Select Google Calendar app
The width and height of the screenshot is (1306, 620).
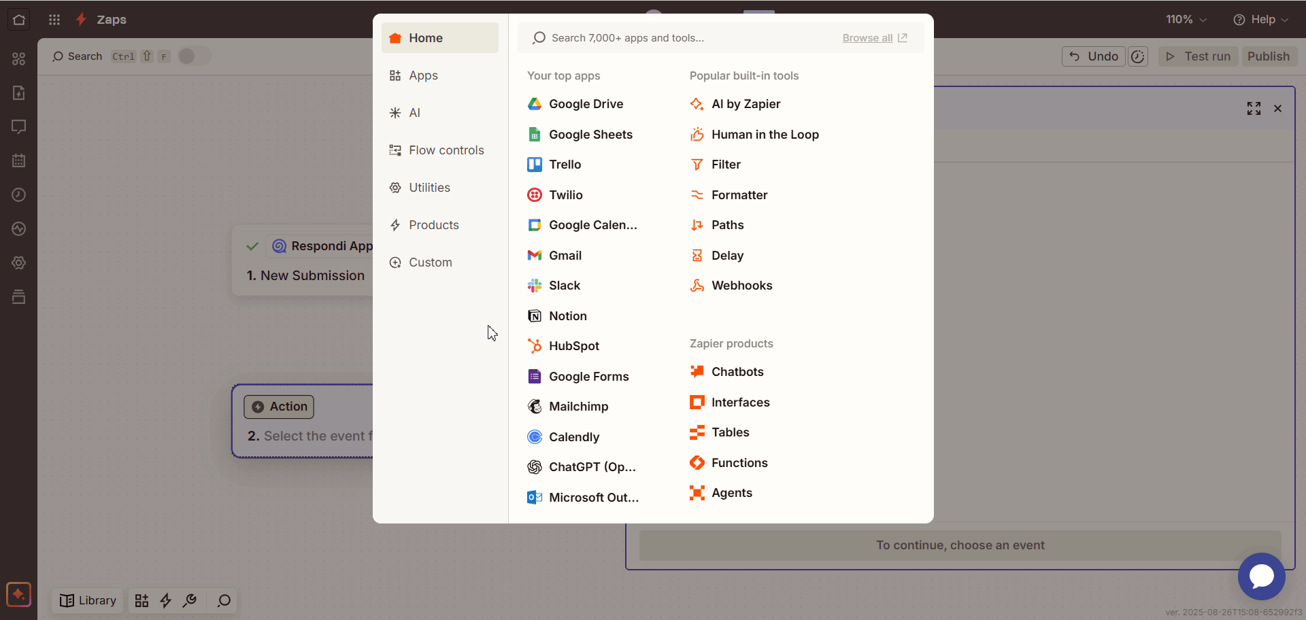tap(582, 225)
